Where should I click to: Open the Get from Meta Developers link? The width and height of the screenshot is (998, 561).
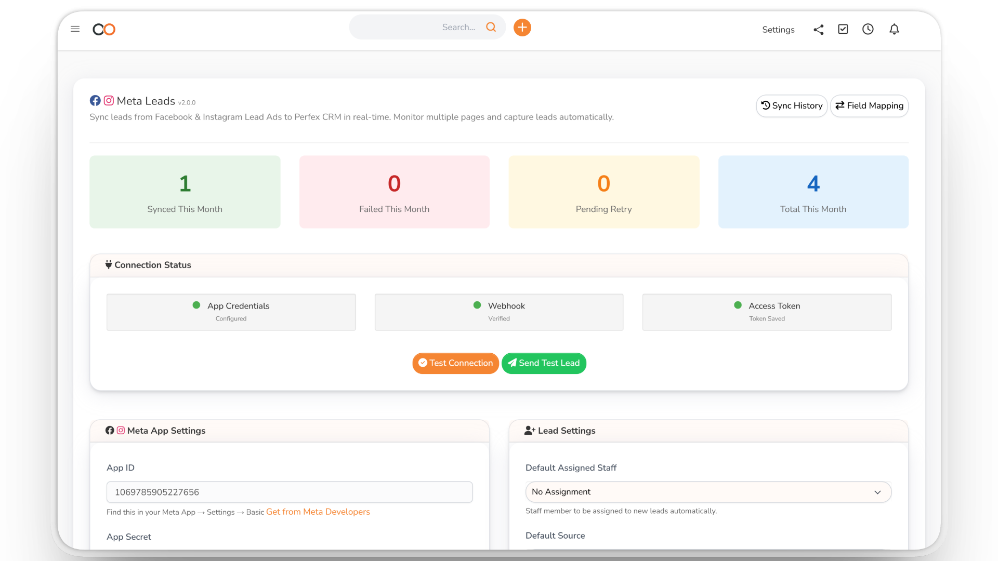coord(318,512)
